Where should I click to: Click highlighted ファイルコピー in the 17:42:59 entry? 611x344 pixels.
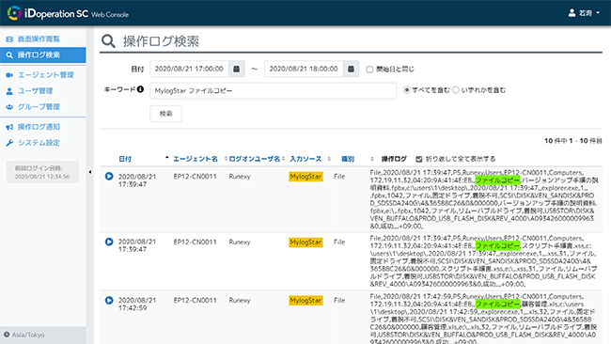498,304
